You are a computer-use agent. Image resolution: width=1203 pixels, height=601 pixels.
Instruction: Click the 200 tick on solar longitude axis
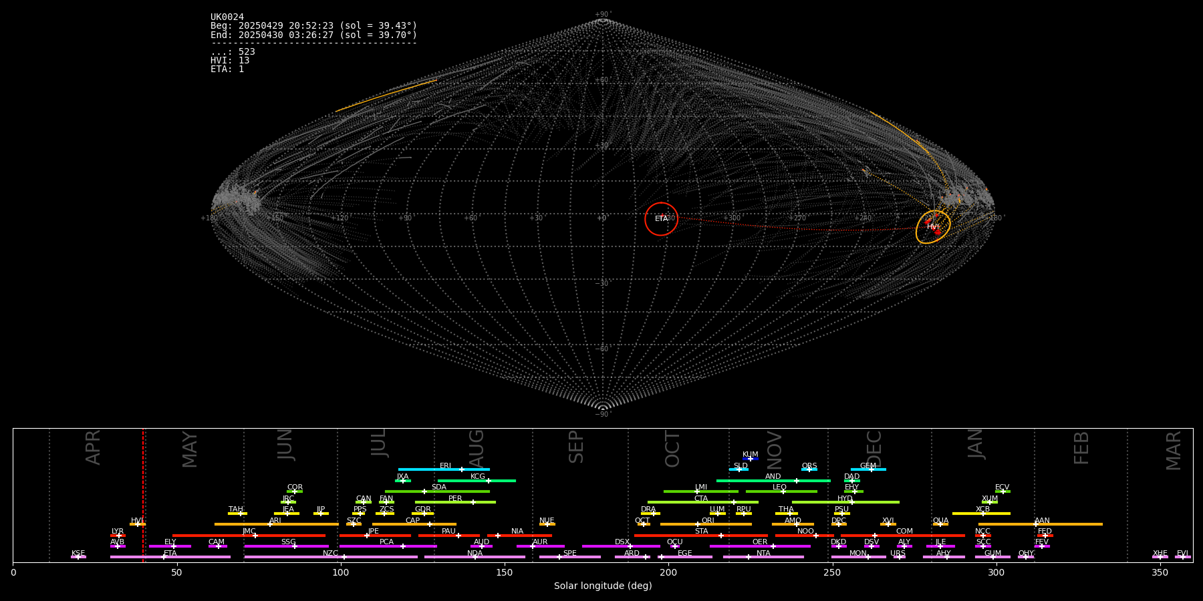pos(668,572)
